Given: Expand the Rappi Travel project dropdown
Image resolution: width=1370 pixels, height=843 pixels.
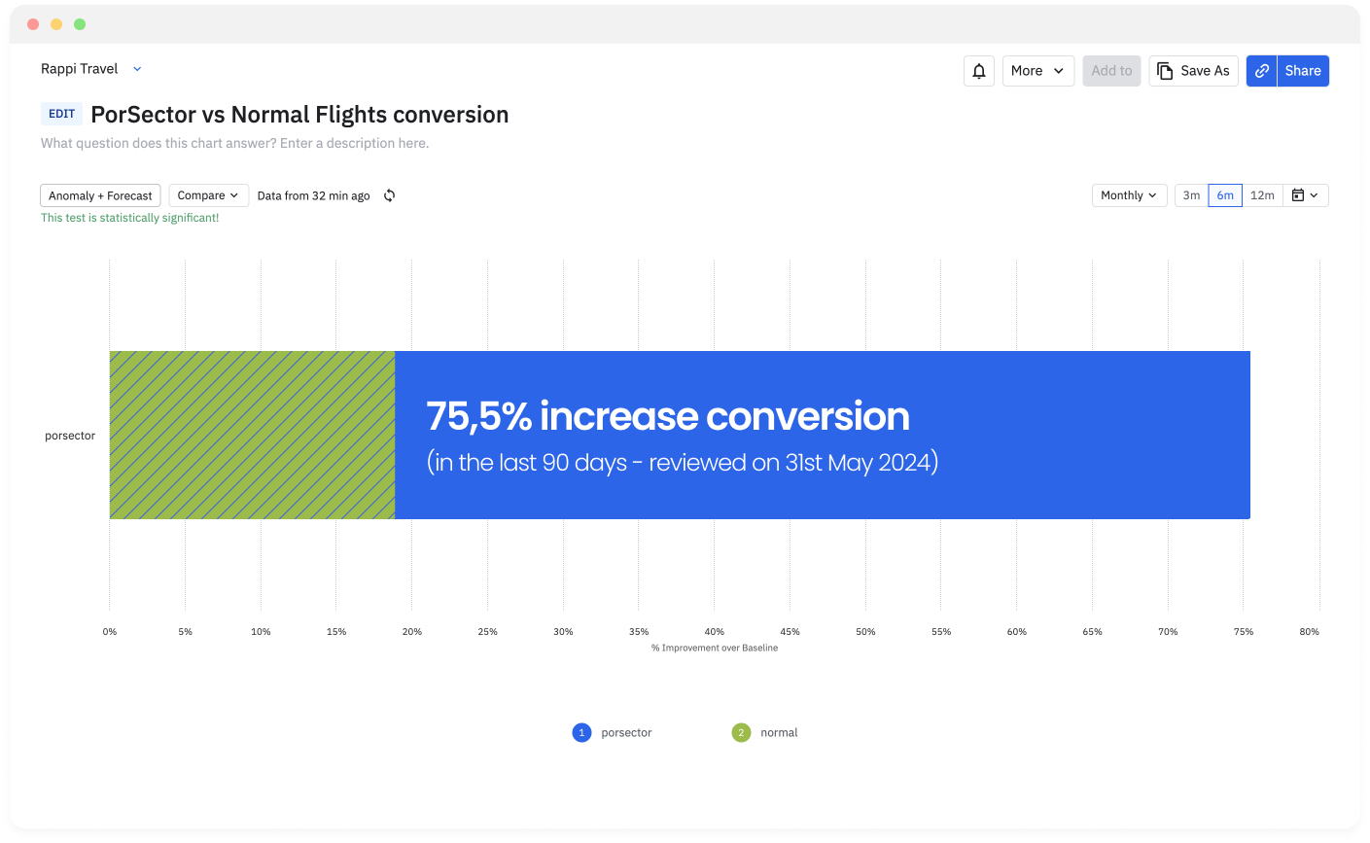Looking at the screenshot, I should [x=137, y=69].
